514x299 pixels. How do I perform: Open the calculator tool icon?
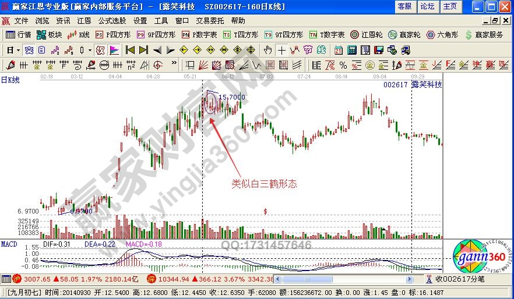point(353,49)
